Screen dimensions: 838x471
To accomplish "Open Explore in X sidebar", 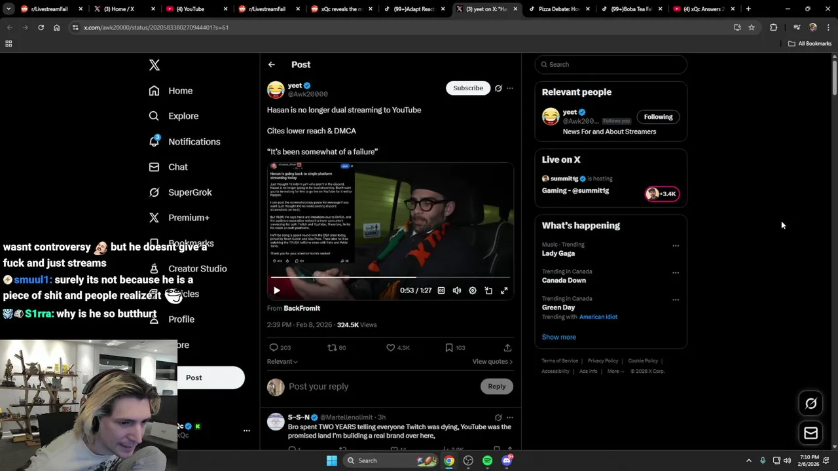I will (173, 116).
